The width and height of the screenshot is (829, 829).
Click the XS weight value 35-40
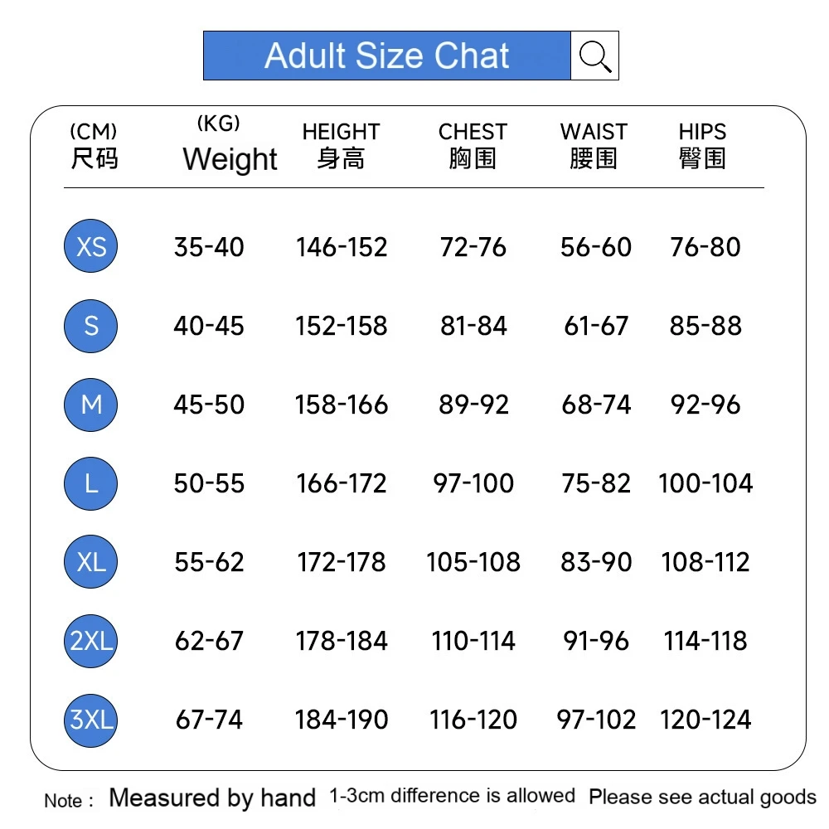(209, 247)
